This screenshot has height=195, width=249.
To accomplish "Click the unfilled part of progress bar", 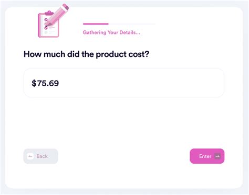I will [x=132, y=24].
